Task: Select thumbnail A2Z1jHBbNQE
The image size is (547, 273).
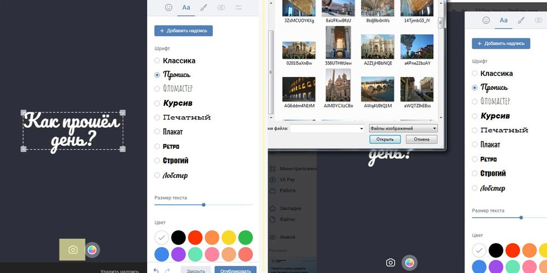Action: click(x=378, y=46)
